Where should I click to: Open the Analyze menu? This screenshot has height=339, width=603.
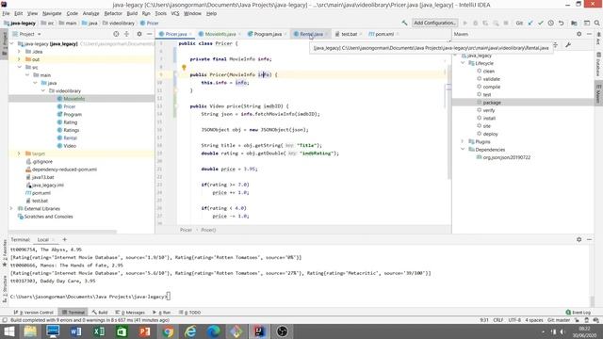[x=90, y=13]
